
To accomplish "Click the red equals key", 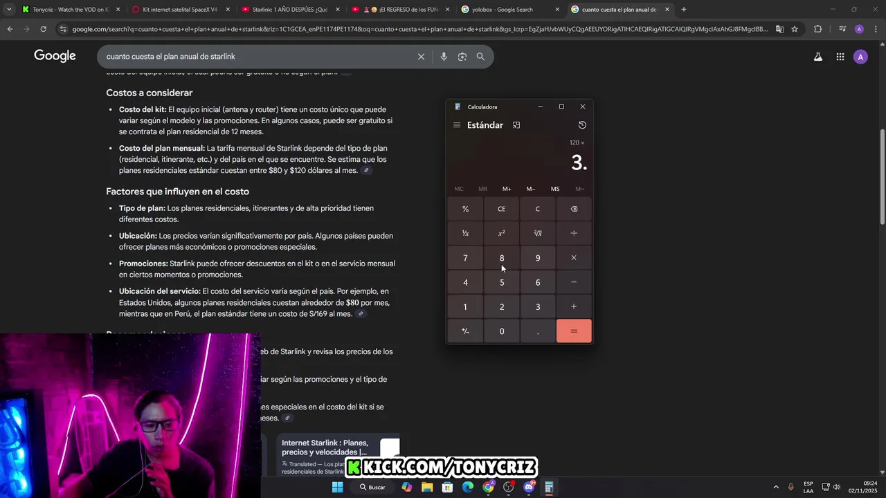I will [574, 331].
